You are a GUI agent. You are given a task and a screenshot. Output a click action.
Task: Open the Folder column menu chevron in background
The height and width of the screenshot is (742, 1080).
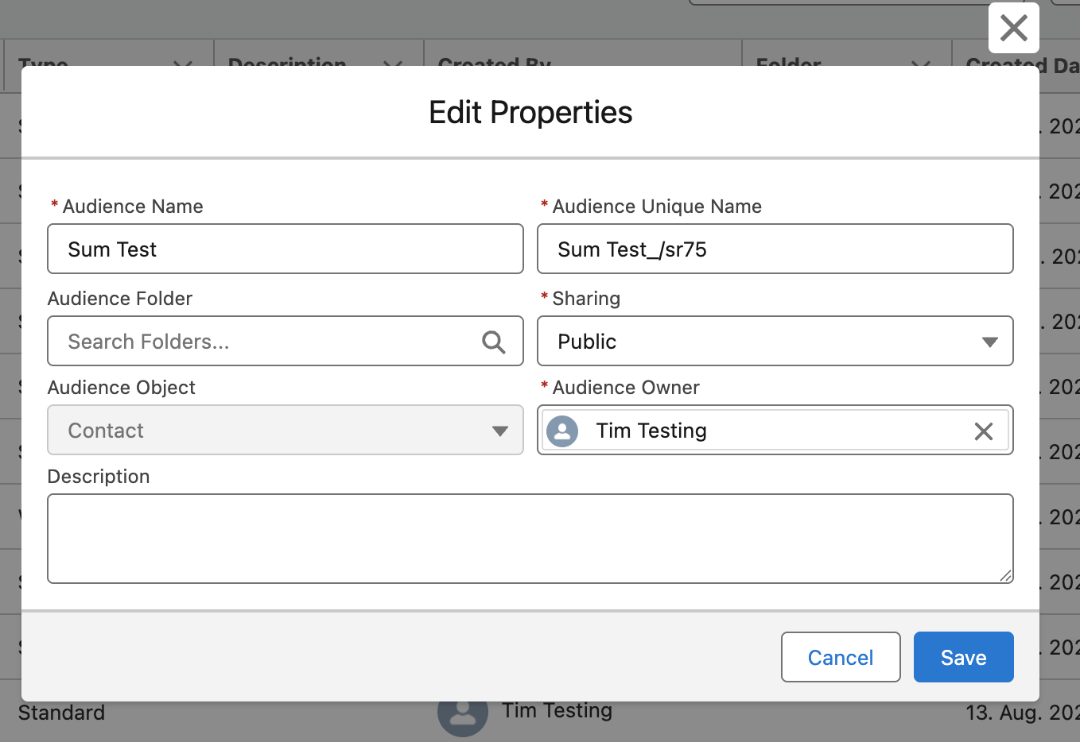(921, 63)
